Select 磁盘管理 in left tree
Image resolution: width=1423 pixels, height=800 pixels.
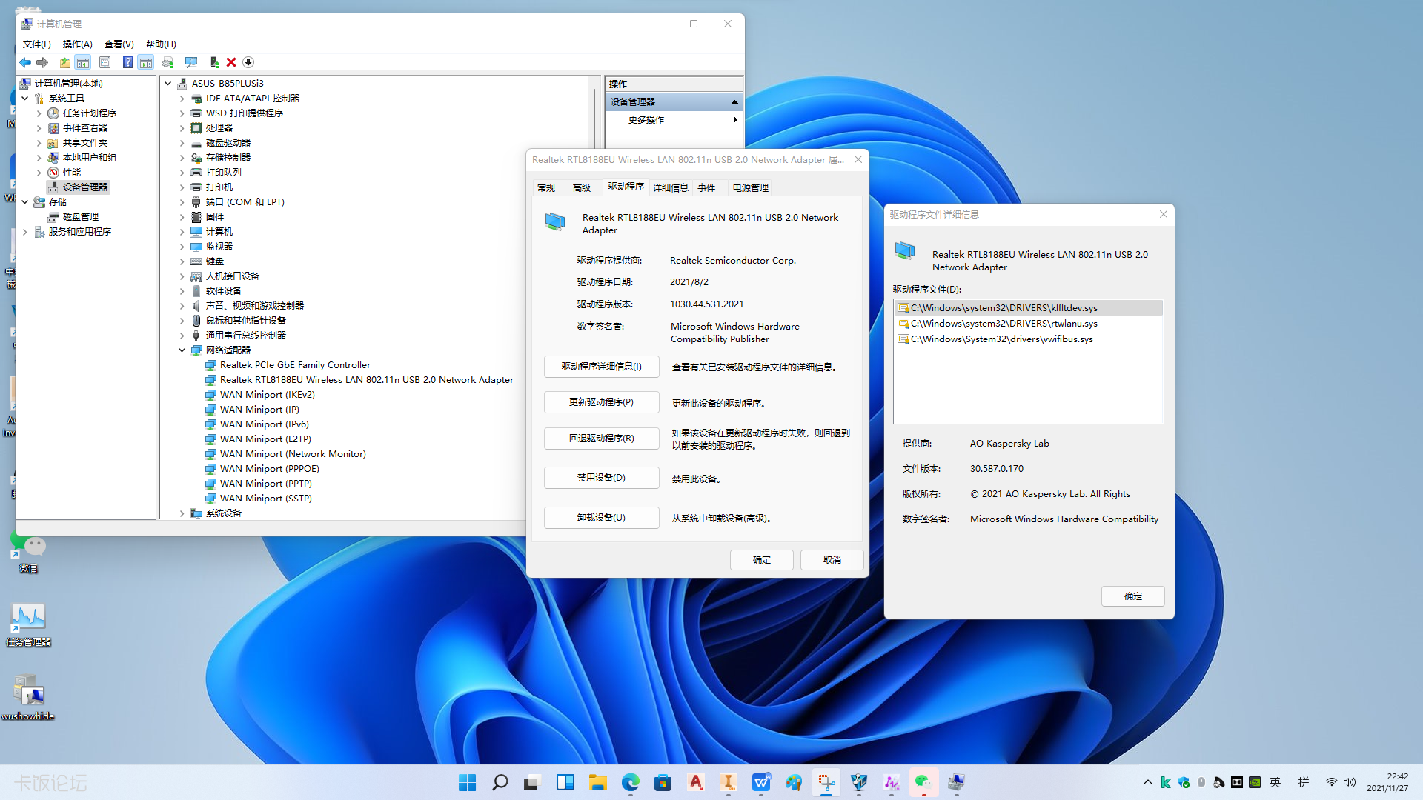81,217
